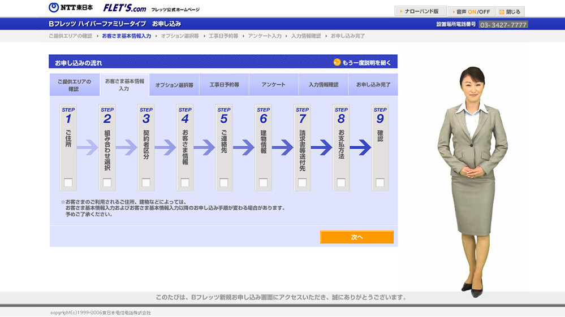Toggle 音声 ON/OFF

[471, 11]
